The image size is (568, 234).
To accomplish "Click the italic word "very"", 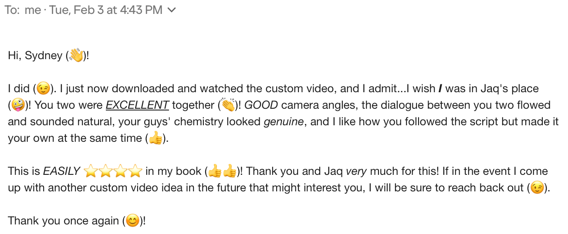I will tap(357, 171).
